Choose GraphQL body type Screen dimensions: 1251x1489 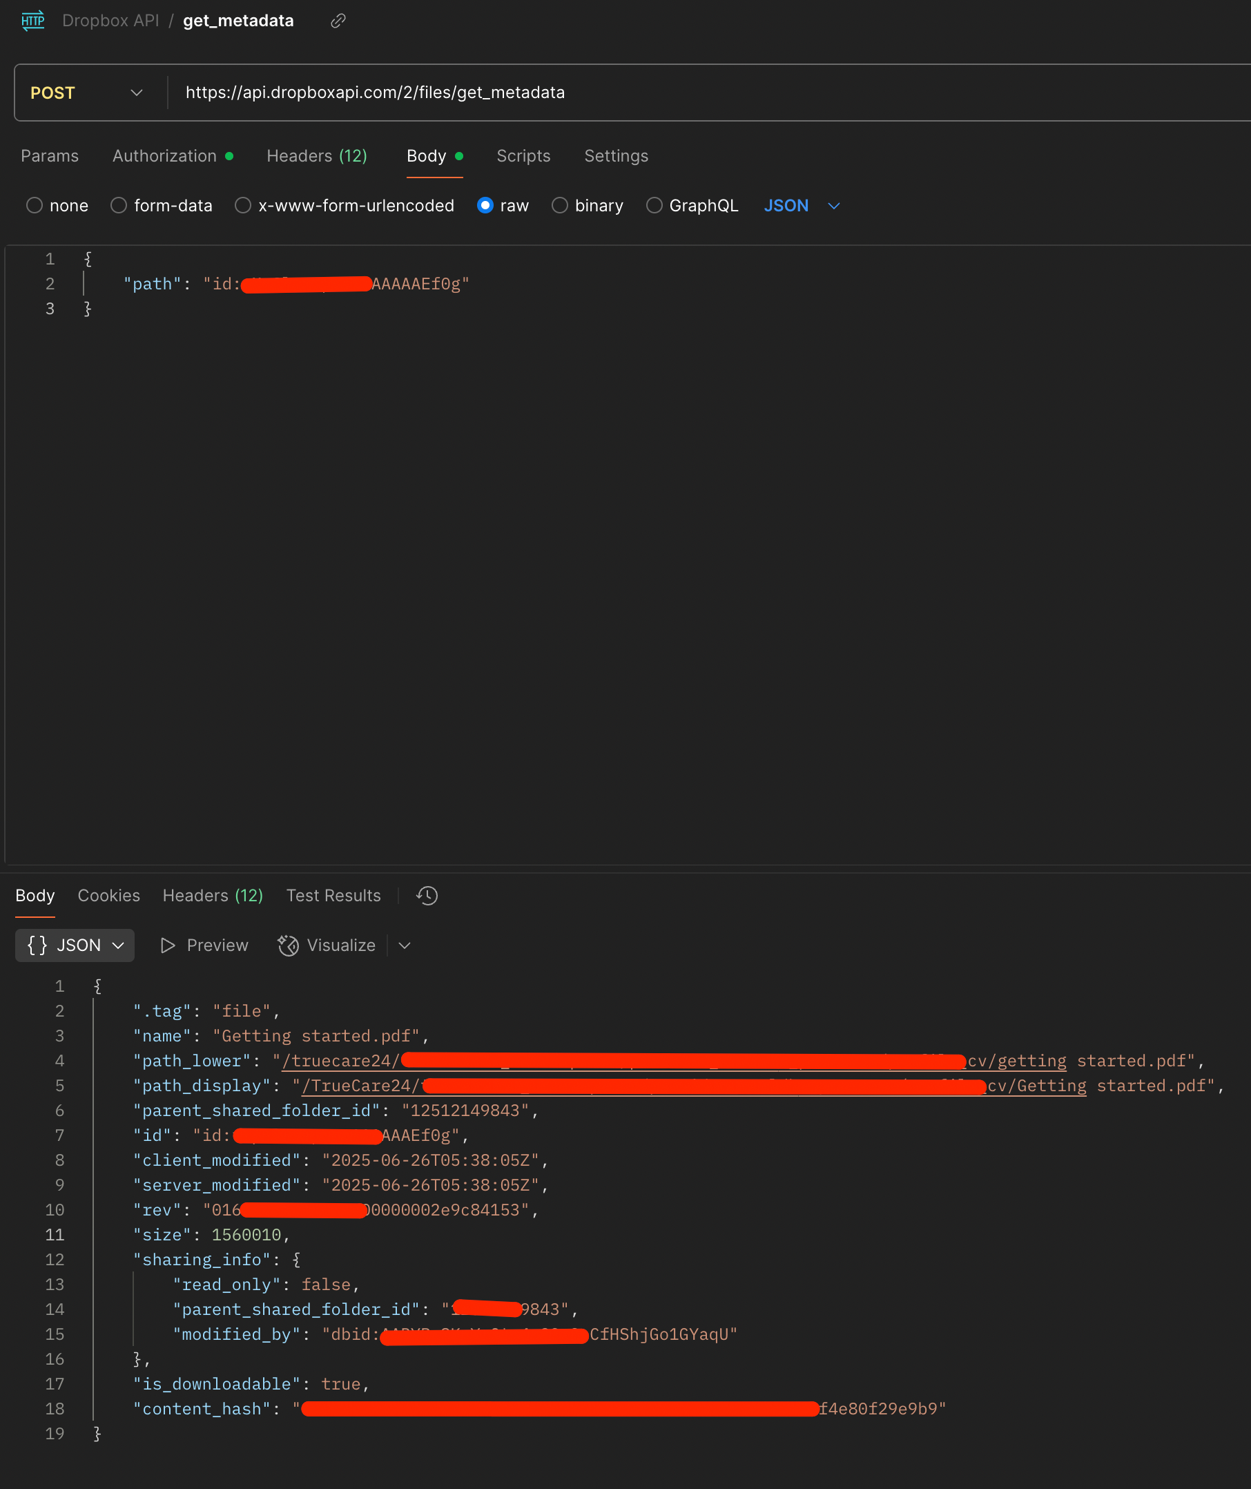pos(654,206)
